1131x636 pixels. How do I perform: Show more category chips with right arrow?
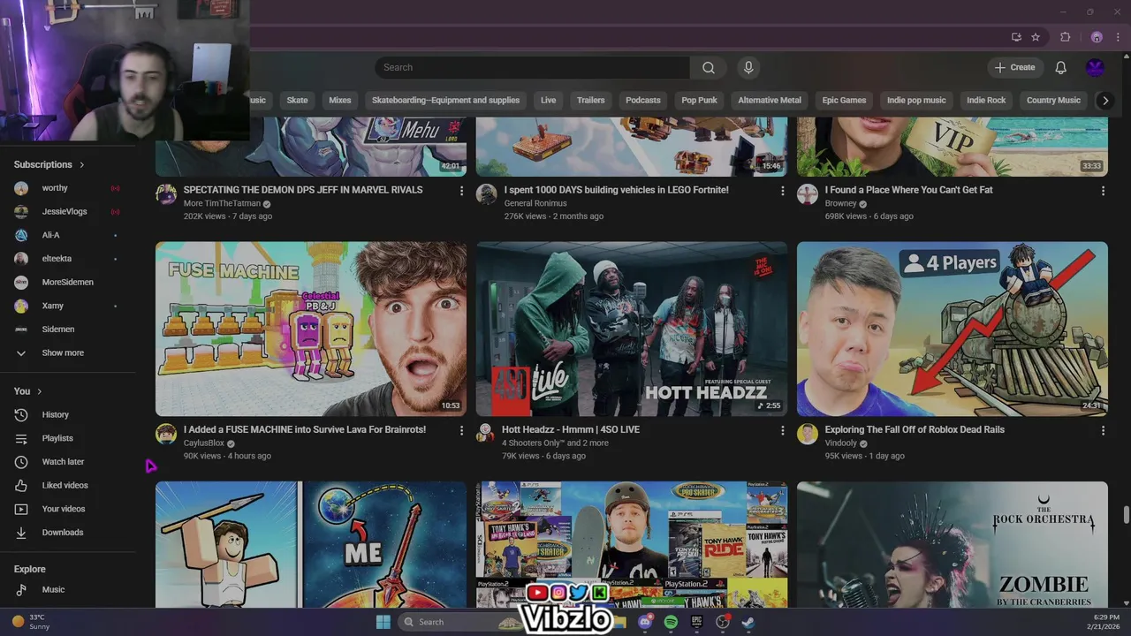(x=1104, y=100)
